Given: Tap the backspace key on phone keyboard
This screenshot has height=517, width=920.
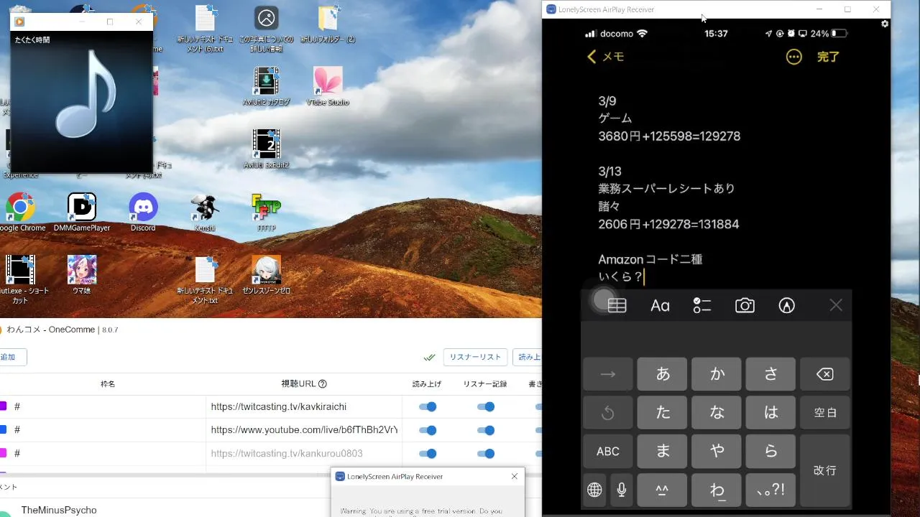Looking at the screenshot, I should tap(825, 374).
